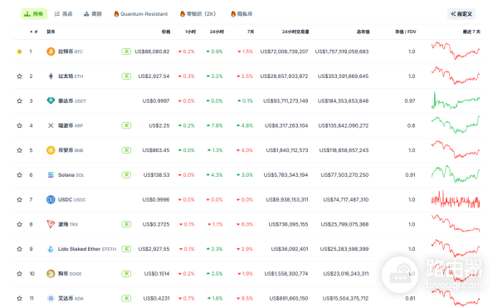Click the buy badge in SOL row
Screen dimensions: 498x308
[x=126, y=175]
